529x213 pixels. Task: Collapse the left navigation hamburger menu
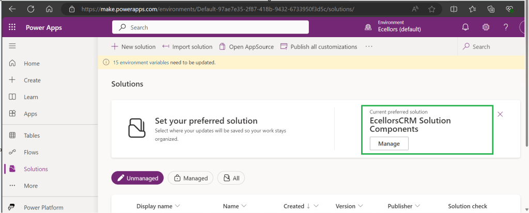pos(12,46)
